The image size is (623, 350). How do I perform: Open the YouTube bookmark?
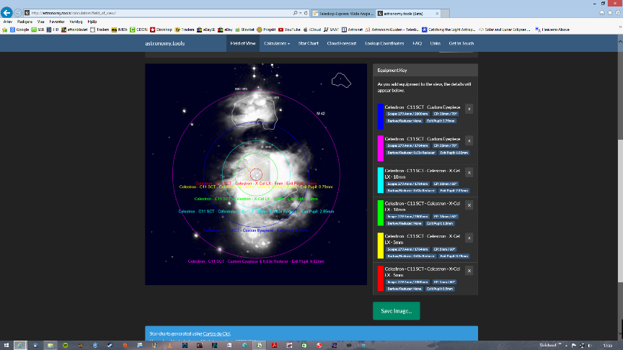289,30
